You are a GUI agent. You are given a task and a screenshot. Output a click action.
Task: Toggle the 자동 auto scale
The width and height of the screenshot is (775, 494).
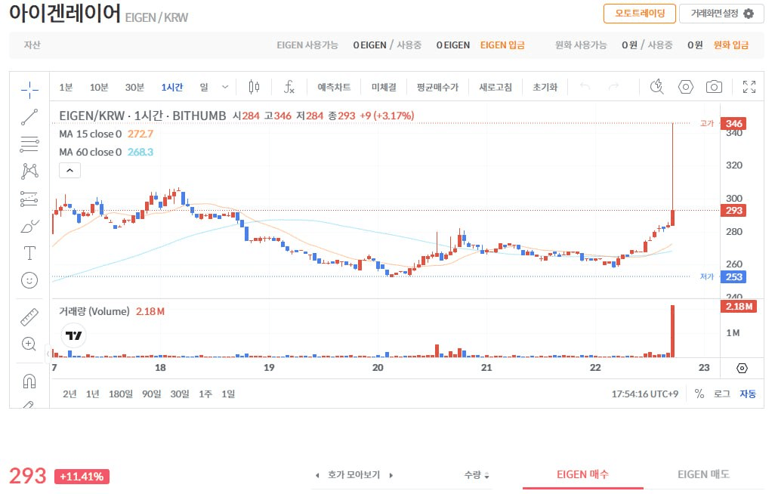[747, 394]
